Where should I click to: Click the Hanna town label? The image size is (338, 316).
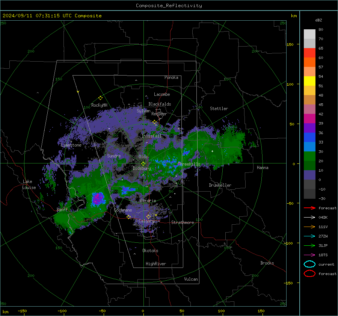263,168
